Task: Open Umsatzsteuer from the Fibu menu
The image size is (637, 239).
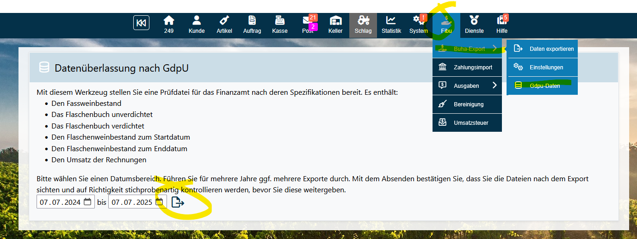Action: click(467, 123)
